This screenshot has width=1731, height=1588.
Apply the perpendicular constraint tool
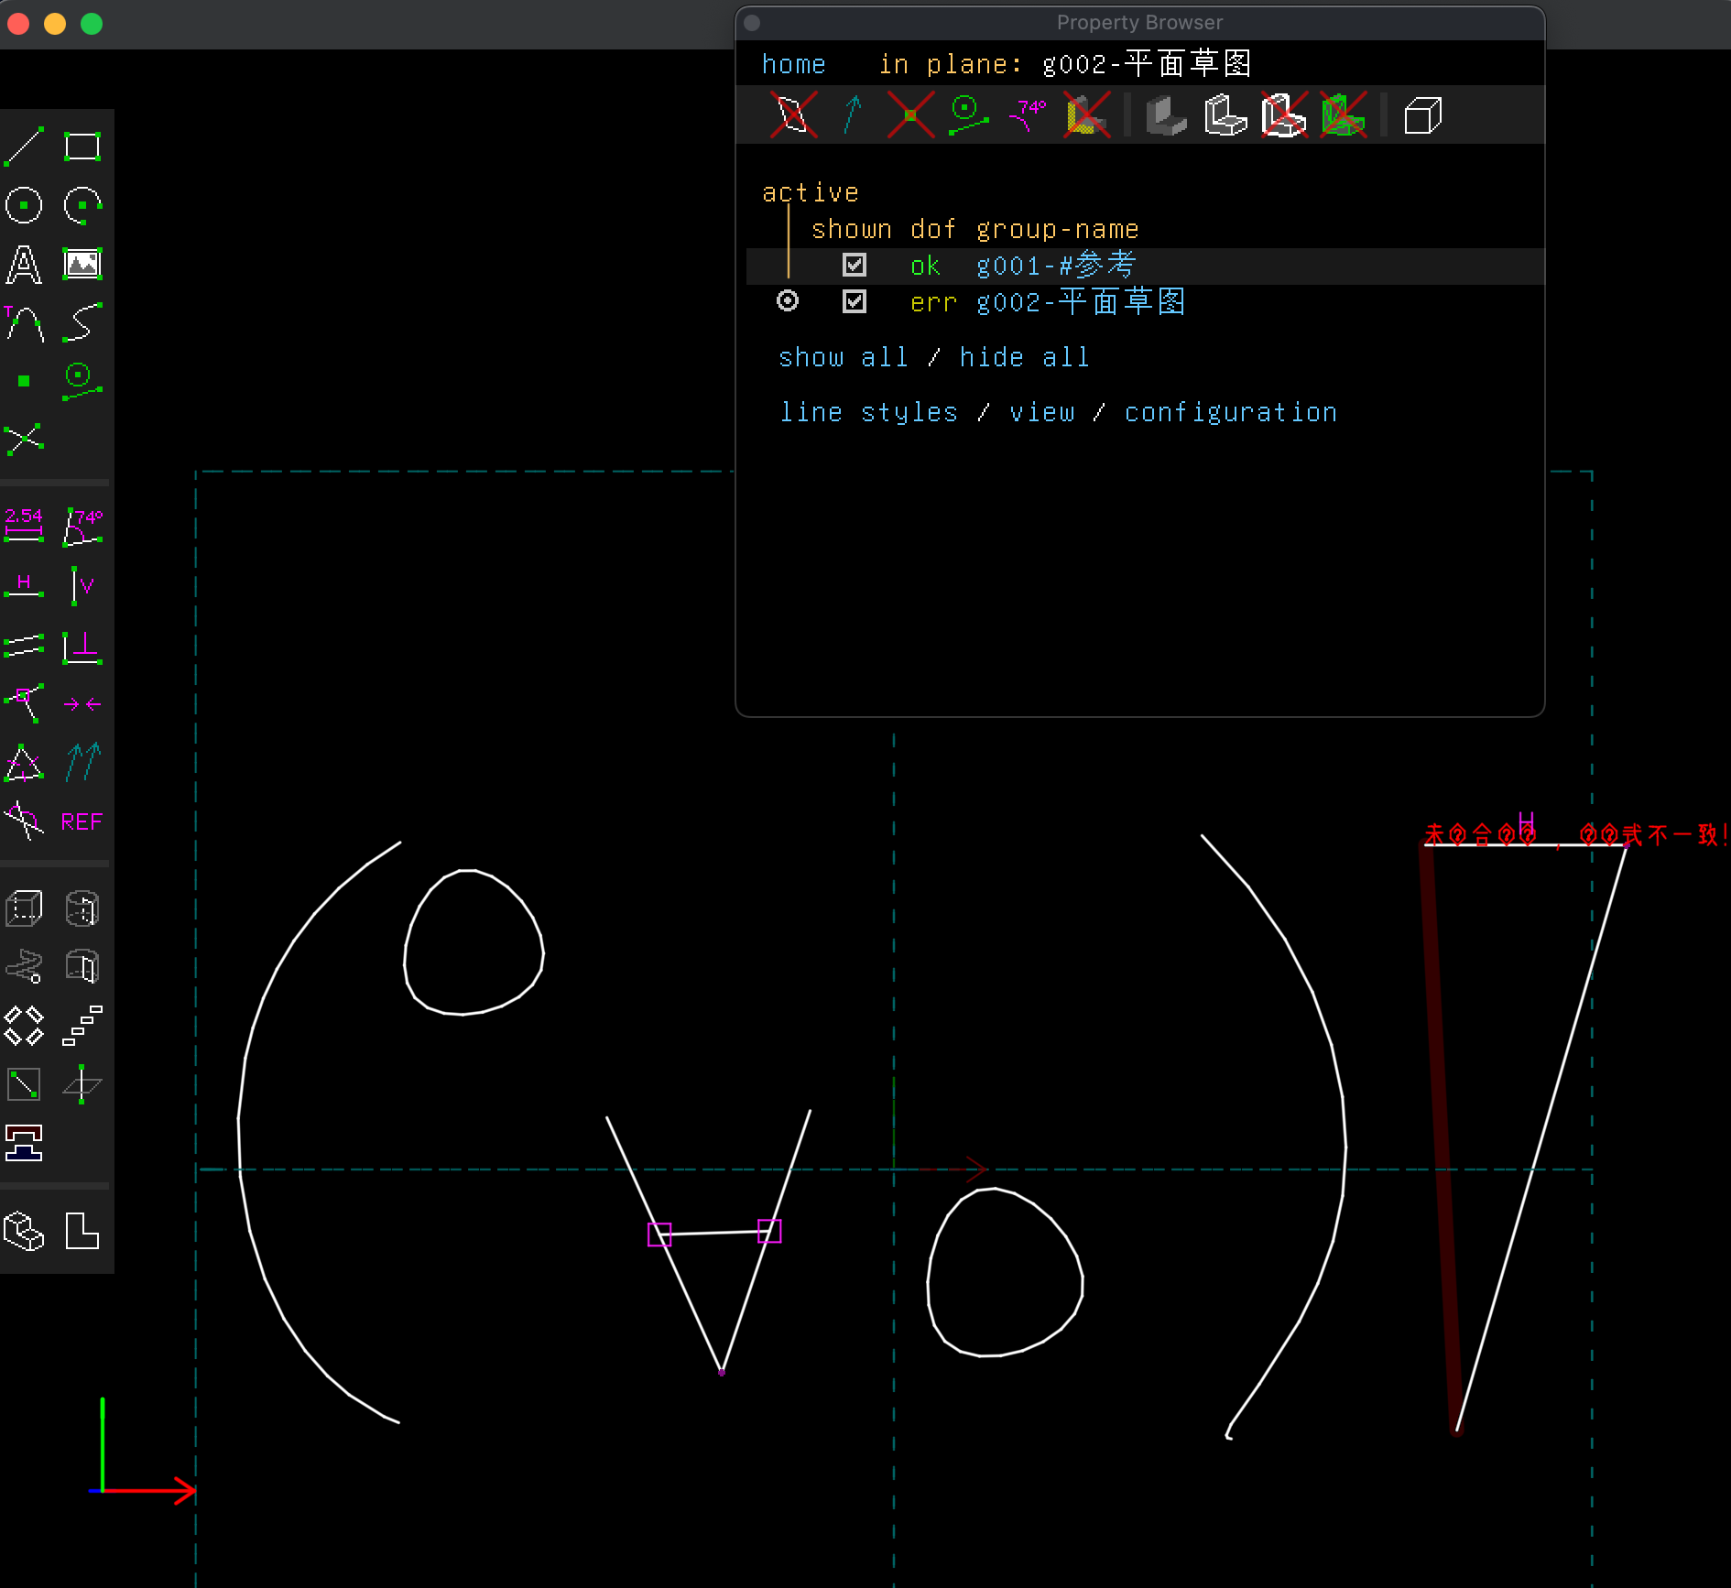(x=82, y=647)
